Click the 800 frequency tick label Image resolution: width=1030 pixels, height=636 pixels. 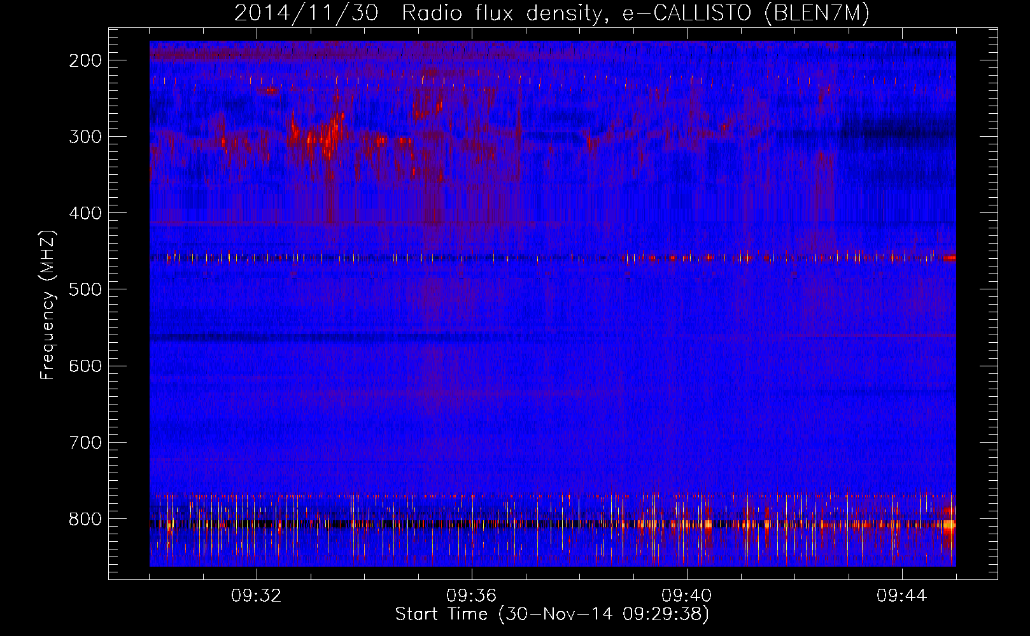[85, 519]
